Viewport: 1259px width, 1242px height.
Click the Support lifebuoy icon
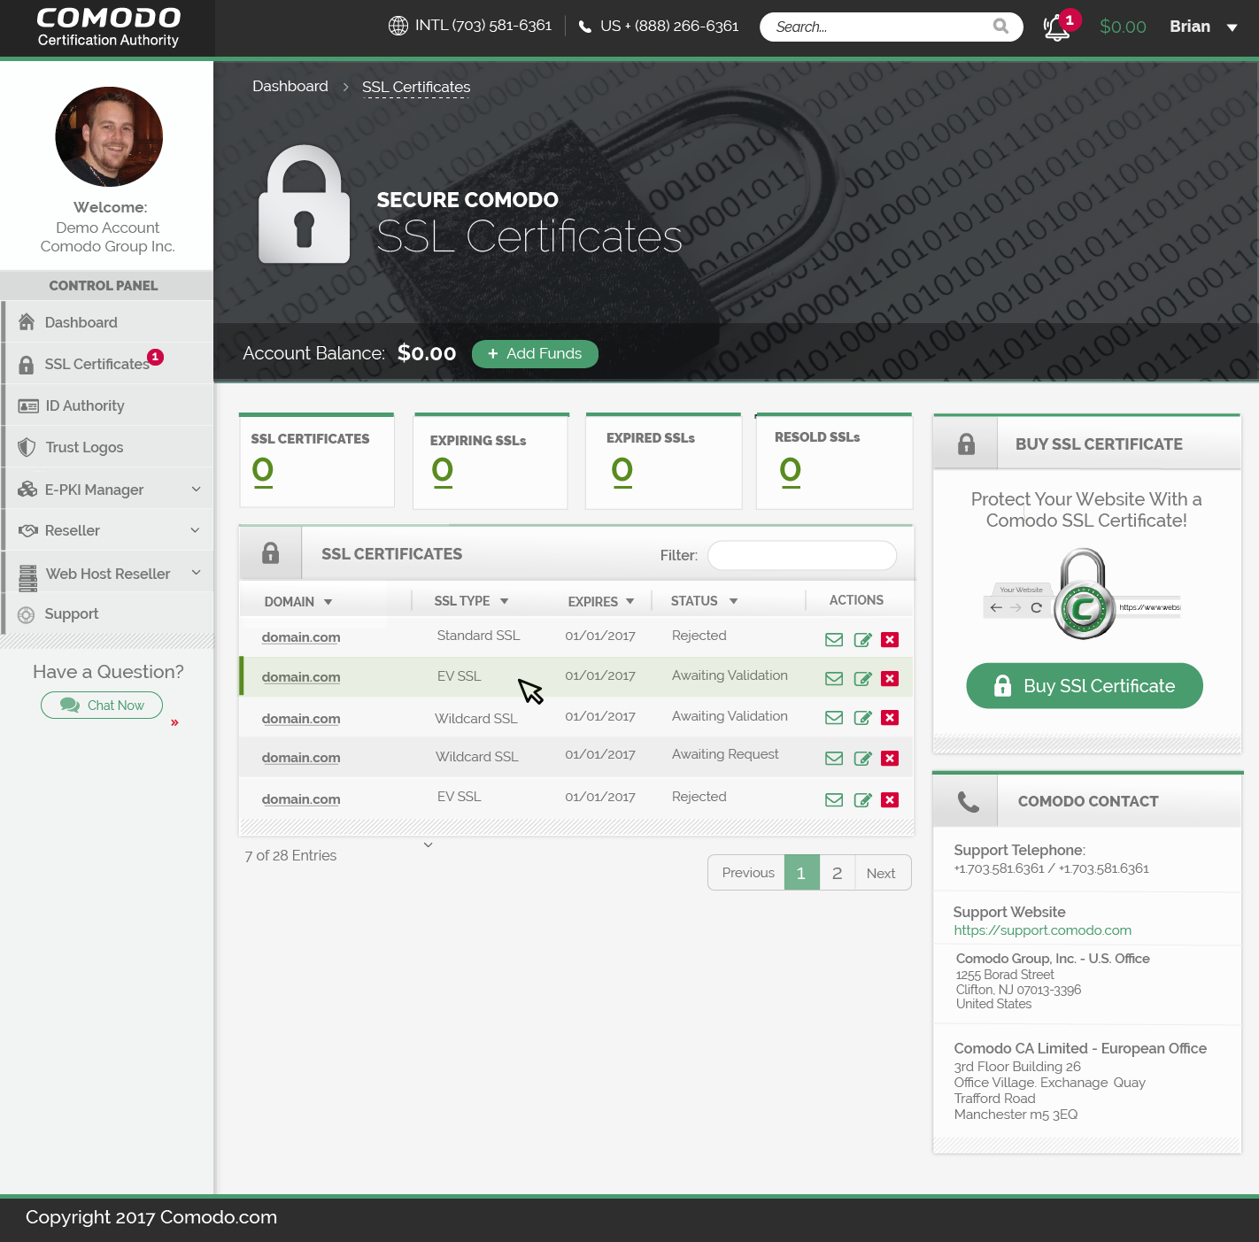(27, 614)
